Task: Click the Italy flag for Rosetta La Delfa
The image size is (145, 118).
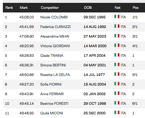Action: [117, 74]
